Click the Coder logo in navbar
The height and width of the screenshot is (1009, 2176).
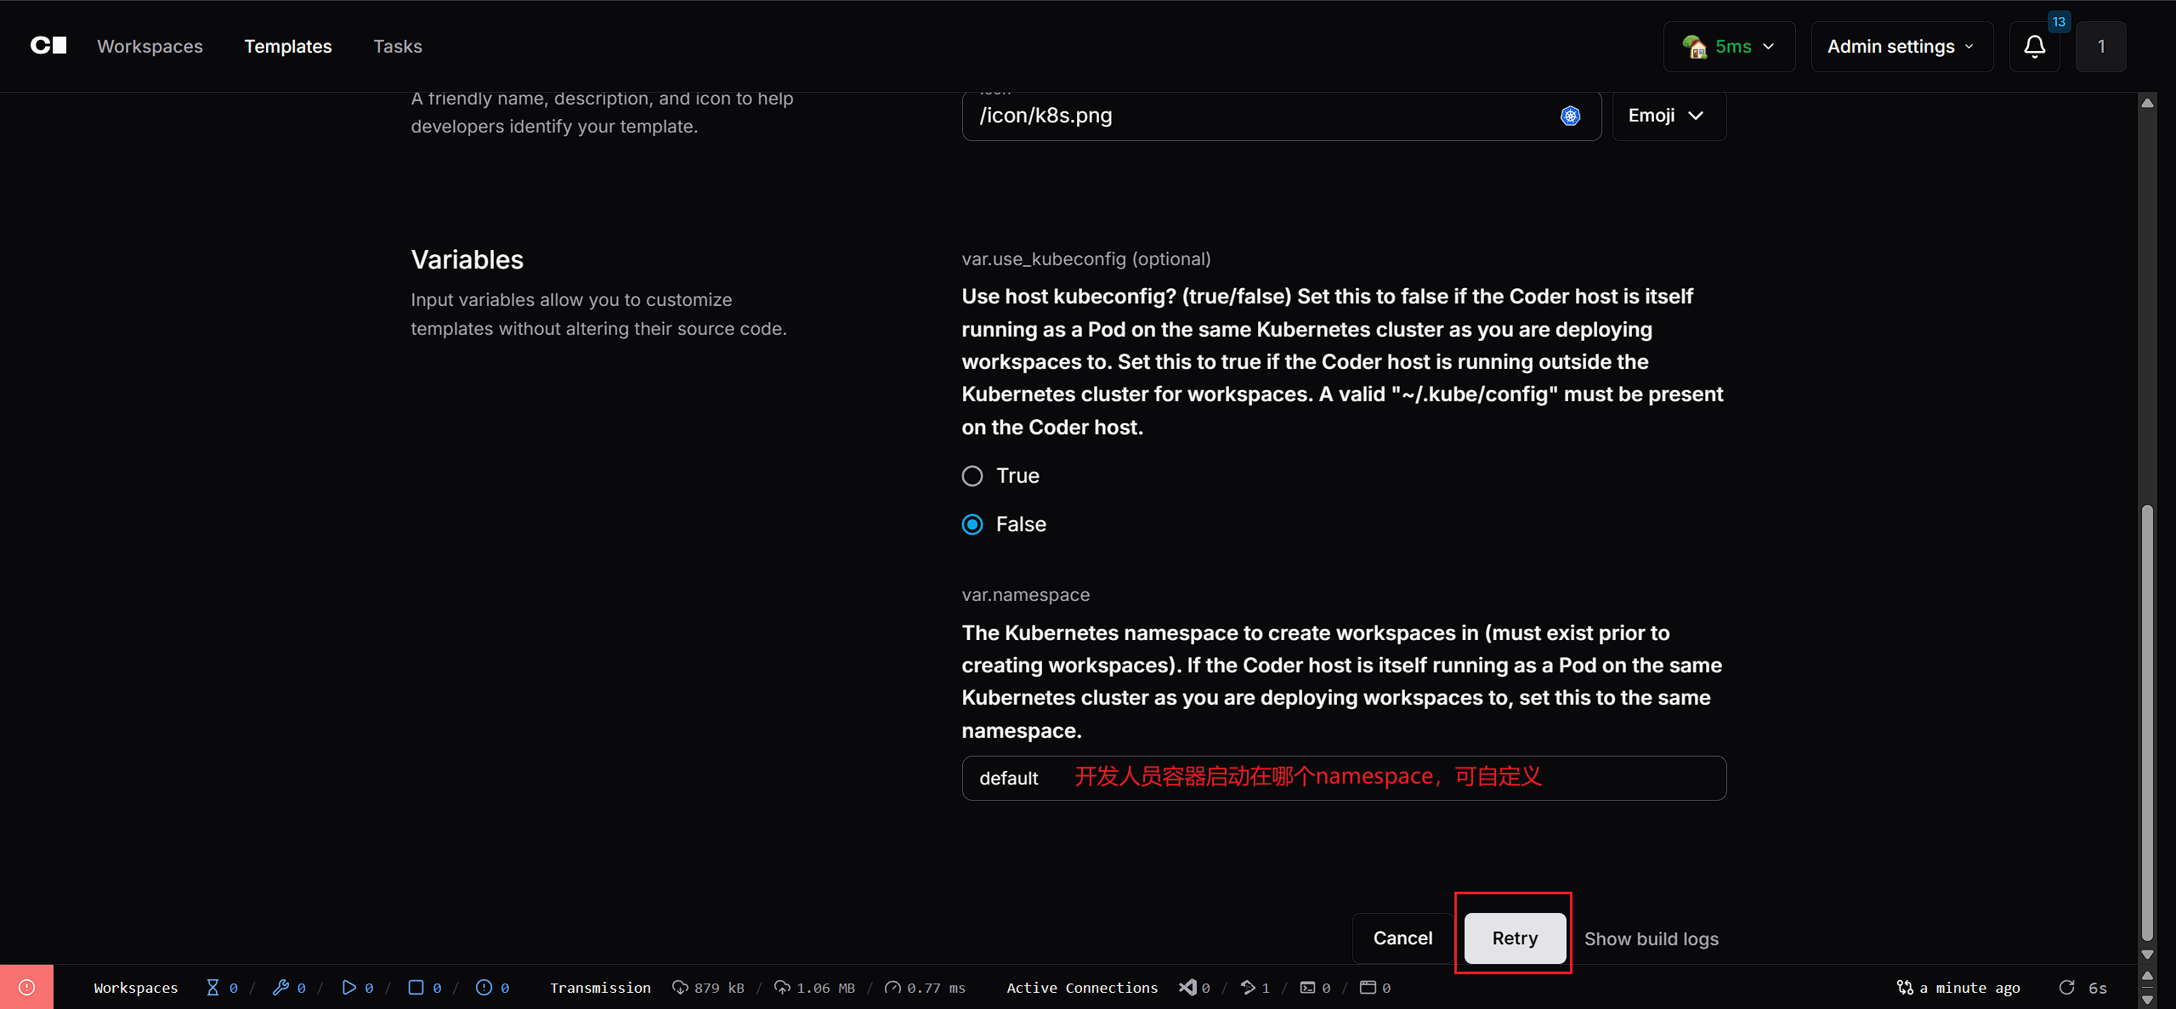point(48,46)
